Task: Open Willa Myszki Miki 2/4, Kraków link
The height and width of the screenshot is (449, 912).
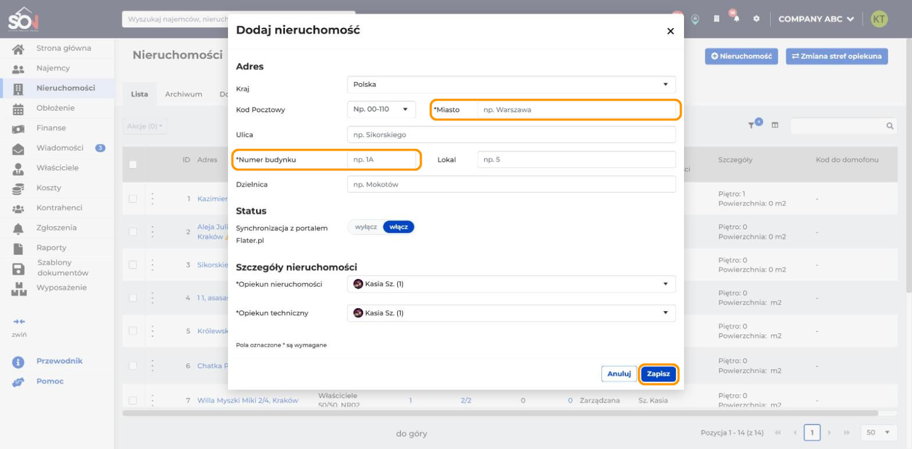Action: click(x=248, y=400)
